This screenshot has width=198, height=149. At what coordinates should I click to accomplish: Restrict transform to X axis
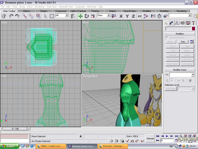121,16
